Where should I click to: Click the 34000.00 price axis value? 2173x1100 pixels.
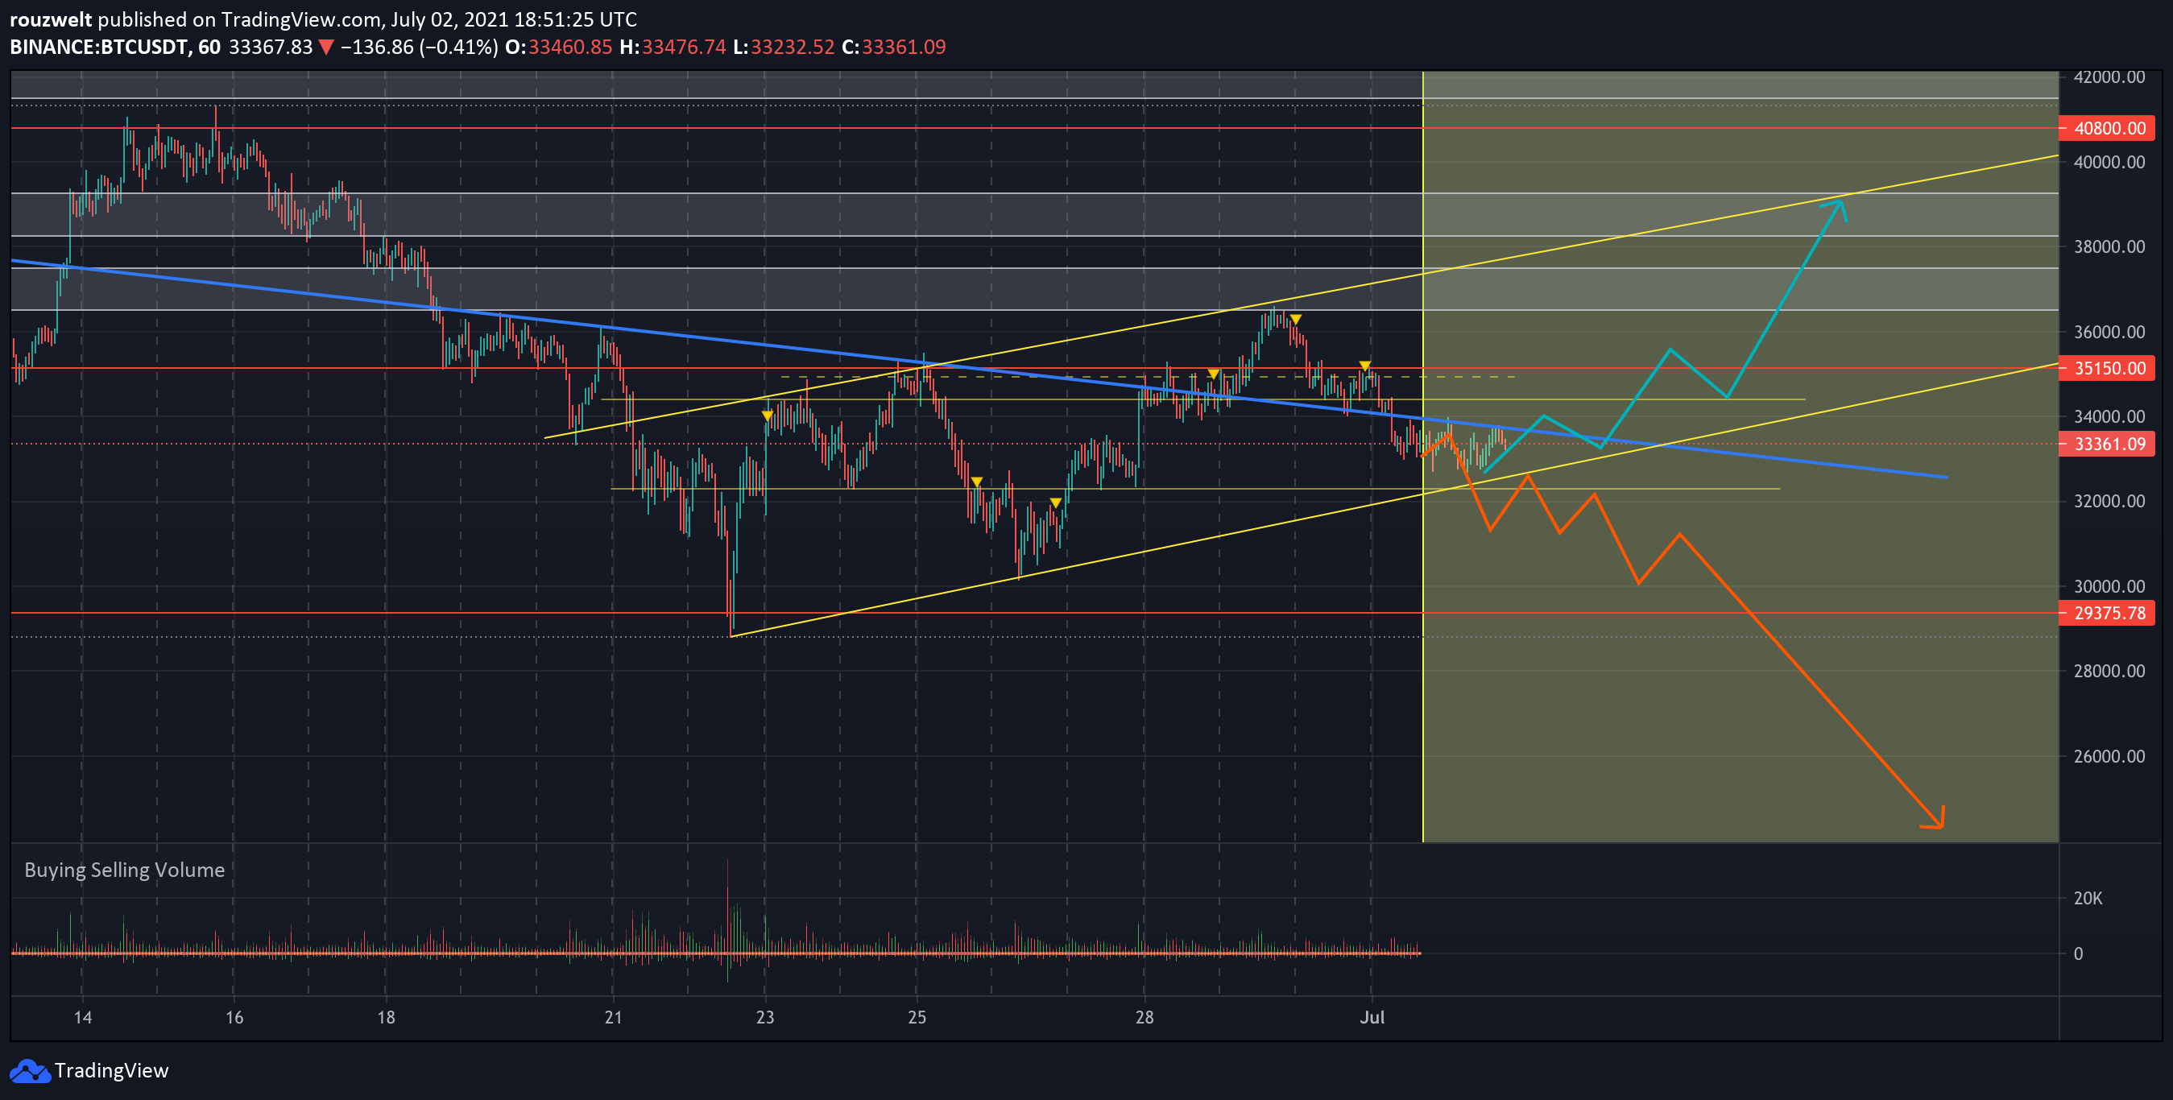pyautogui.click(x=2109, y=416)
